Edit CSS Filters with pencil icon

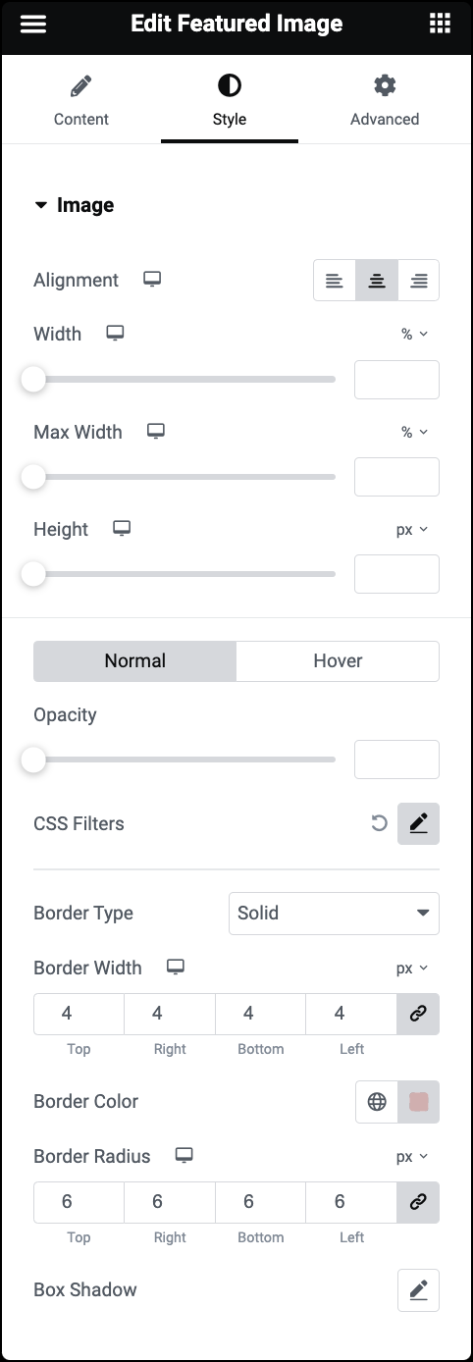419,823
